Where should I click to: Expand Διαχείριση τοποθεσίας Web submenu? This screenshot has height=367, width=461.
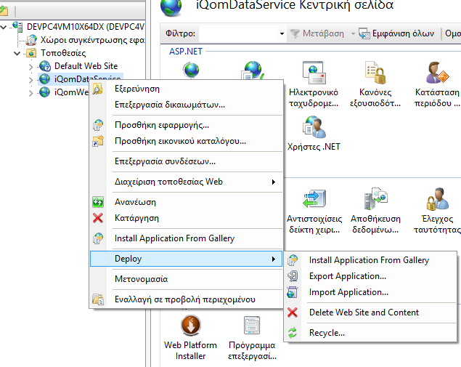pos(273,182)
